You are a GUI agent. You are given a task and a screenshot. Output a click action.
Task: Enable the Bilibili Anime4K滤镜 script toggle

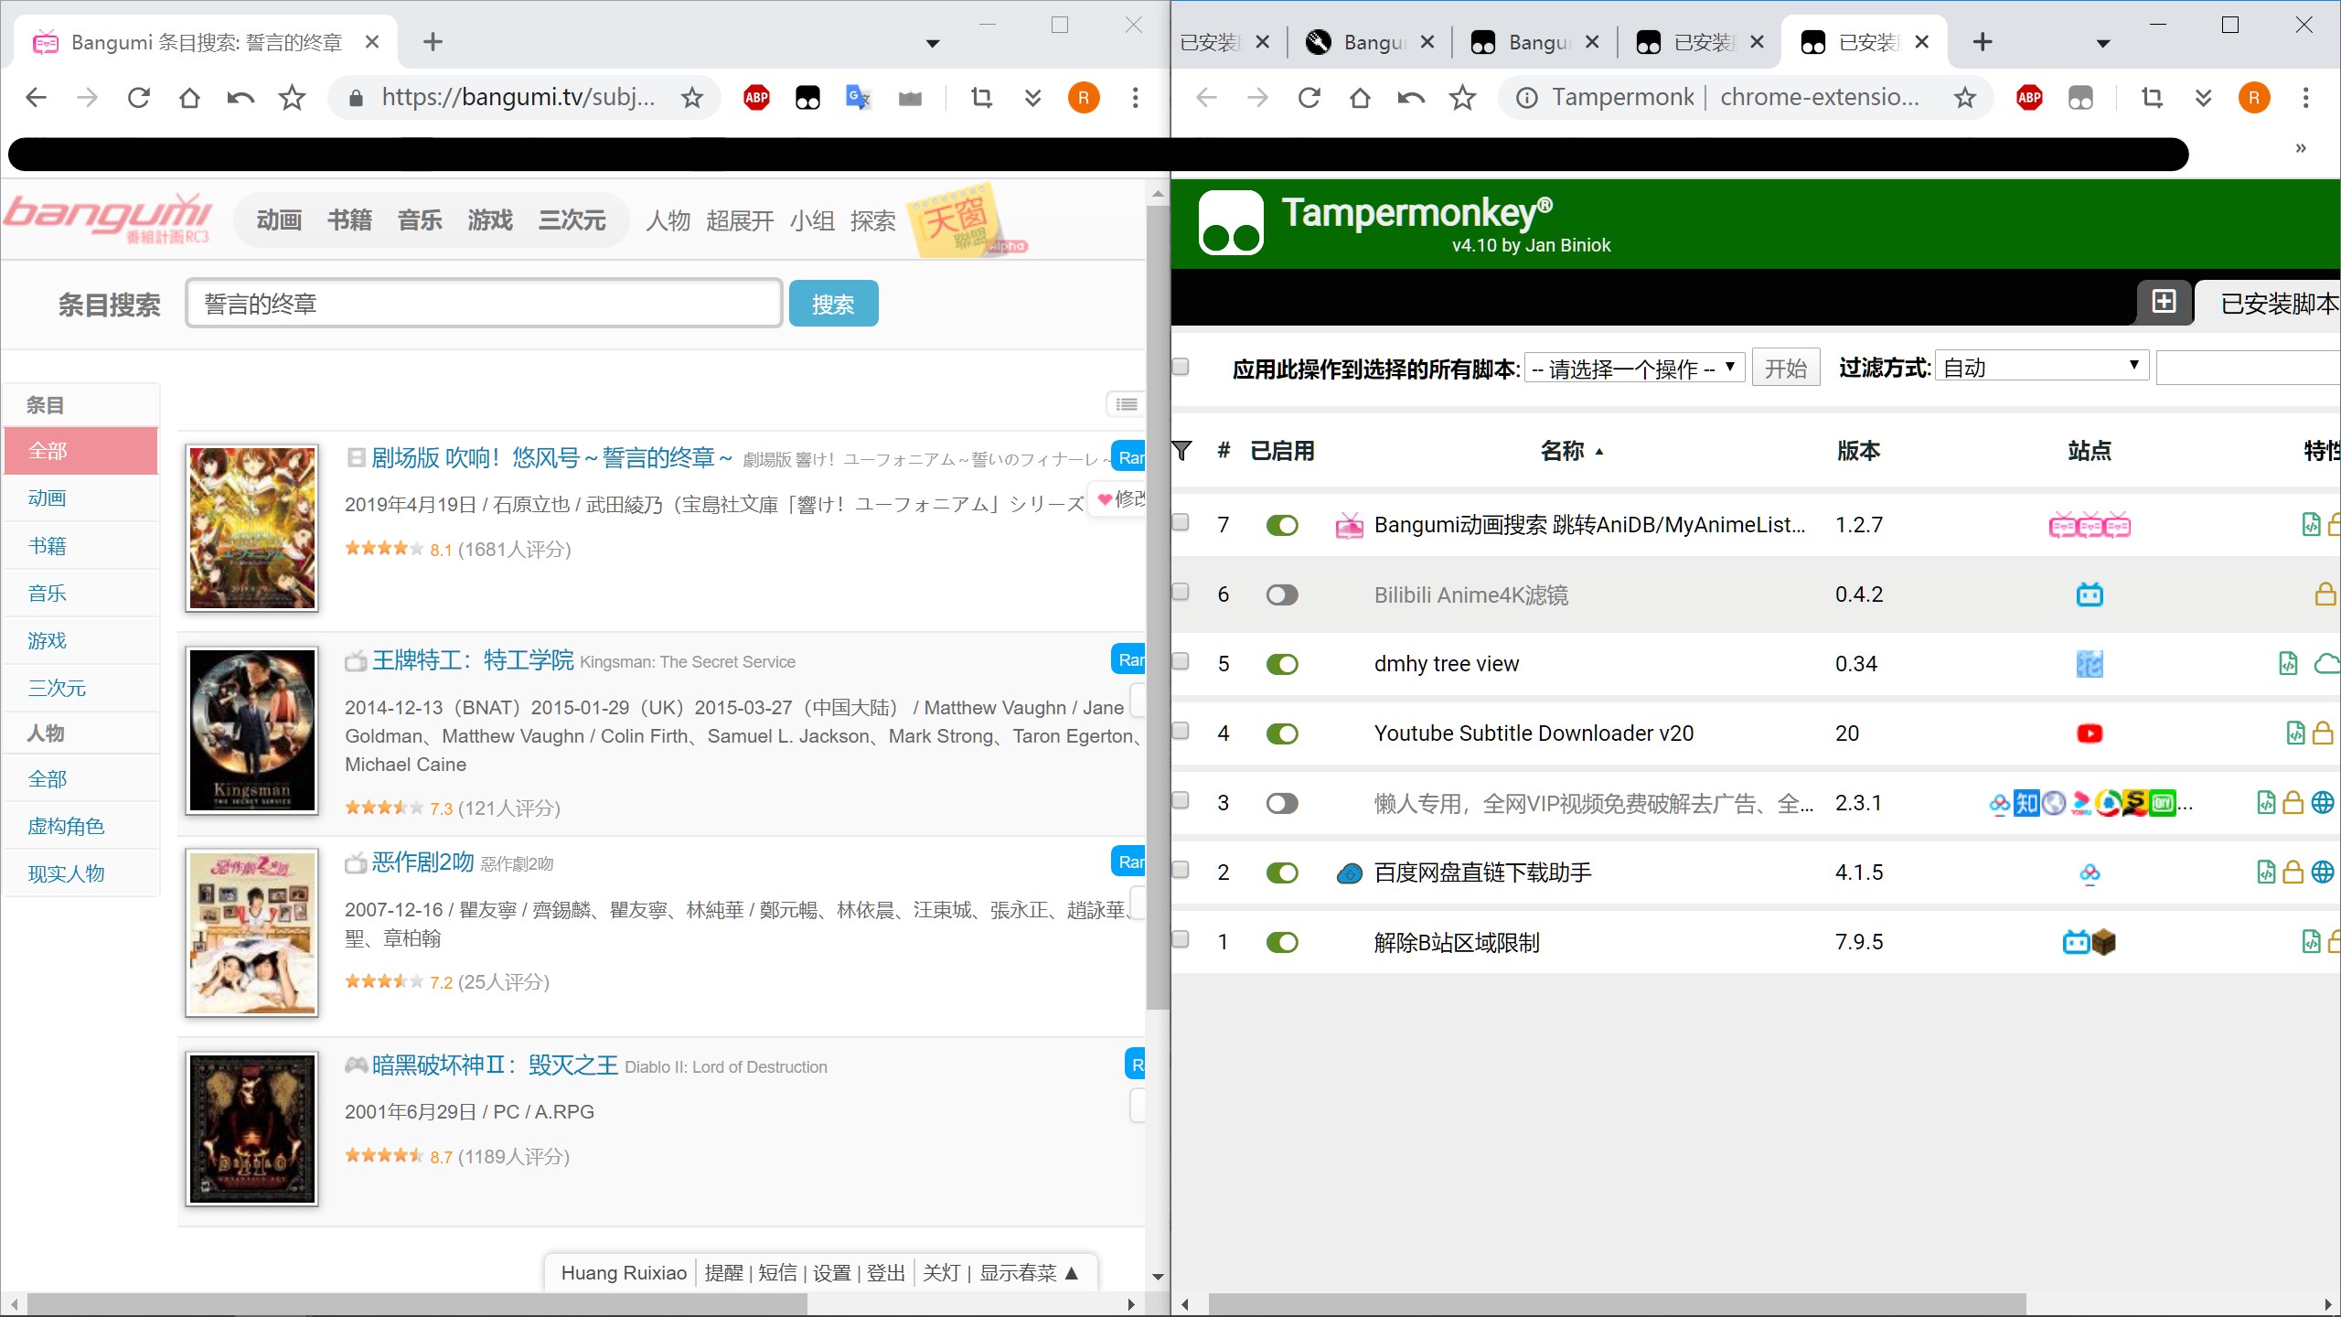click(x=1282, y=594)
